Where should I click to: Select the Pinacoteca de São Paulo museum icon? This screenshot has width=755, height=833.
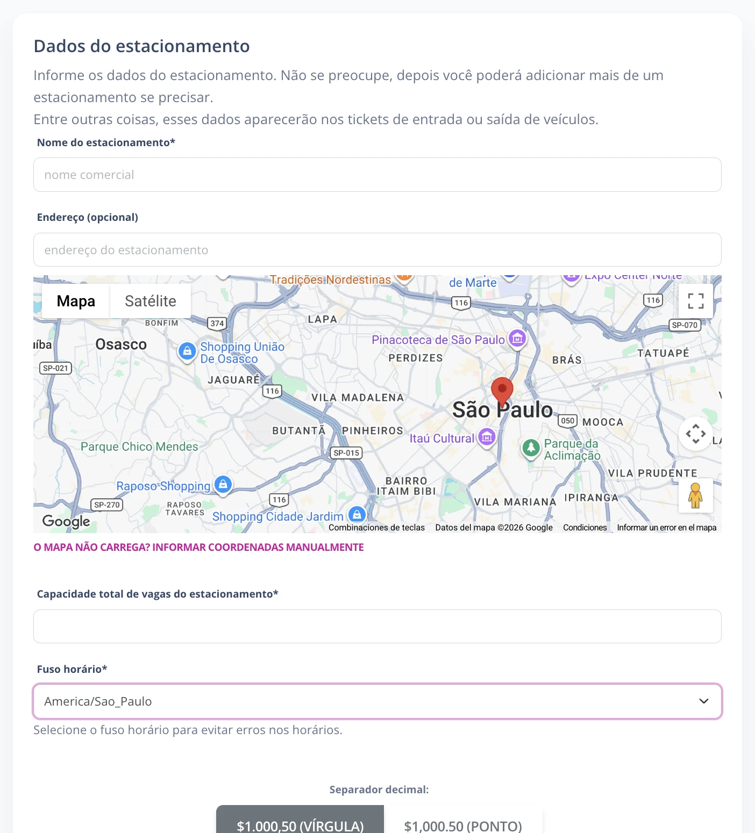517,339
